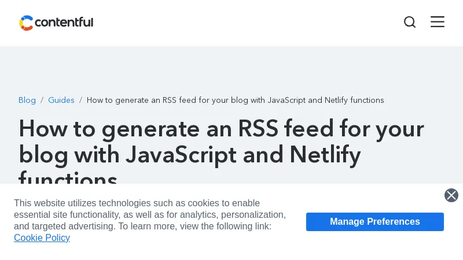This screenshot has height=260, width=463.
Task: Click the word "blog" in the main heading
Action: click(43, 154)
